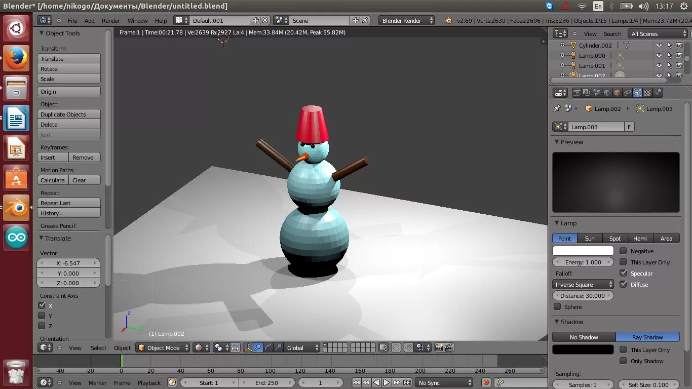Screen dimensions: 692x389
Task: Click the pin icon in properties breadcrumb
Action: [x=557, y=108]
